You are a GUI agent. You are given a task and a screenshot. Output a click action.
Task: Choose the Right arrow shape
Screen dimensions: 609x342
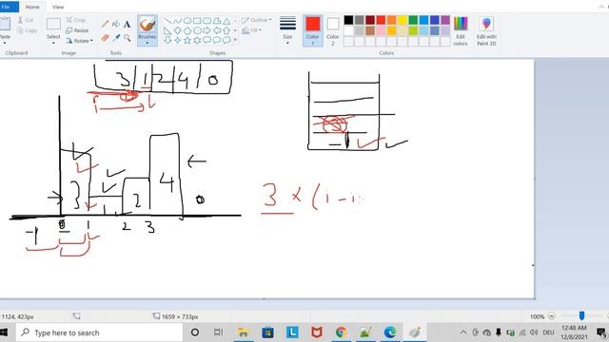point(206,30)
